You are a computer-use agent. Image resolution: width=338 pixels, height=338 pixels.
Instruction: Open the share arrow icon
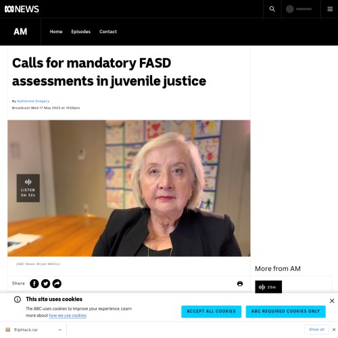(x=57, y=283)
